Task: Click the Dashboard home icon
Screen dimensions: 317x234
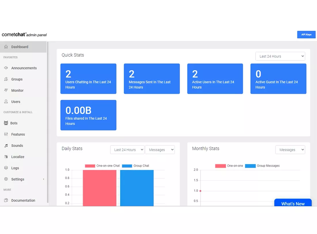Action: coord(6,47)
